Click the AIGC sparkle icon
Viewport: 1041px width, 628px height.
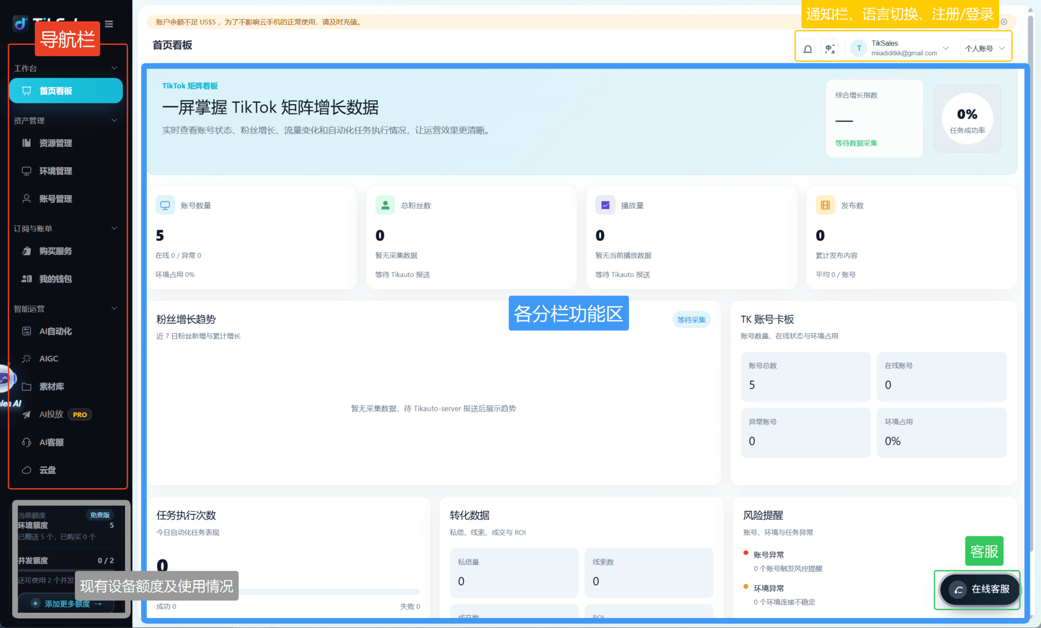pyautogui.click(x=27, y=359)
